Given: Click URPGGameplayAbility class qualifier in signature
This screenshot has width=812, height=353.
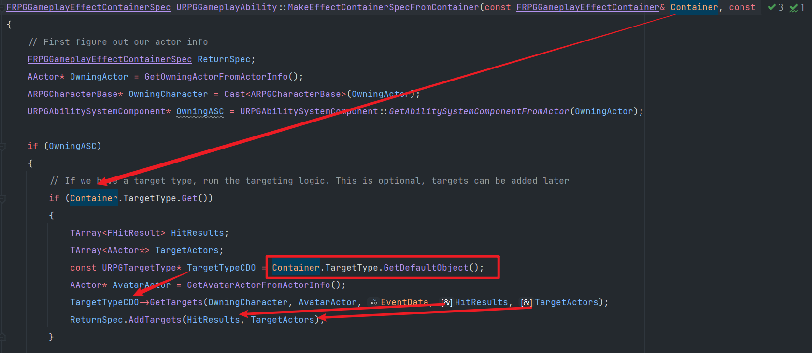Looking at the screenshot, I should [227, 7].
